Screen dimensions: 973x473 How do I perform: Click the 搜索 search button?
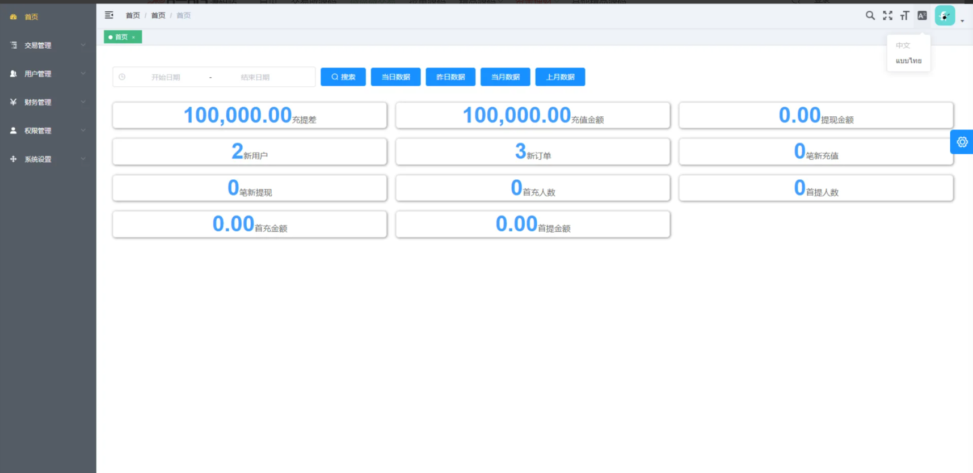coord(343,77)
